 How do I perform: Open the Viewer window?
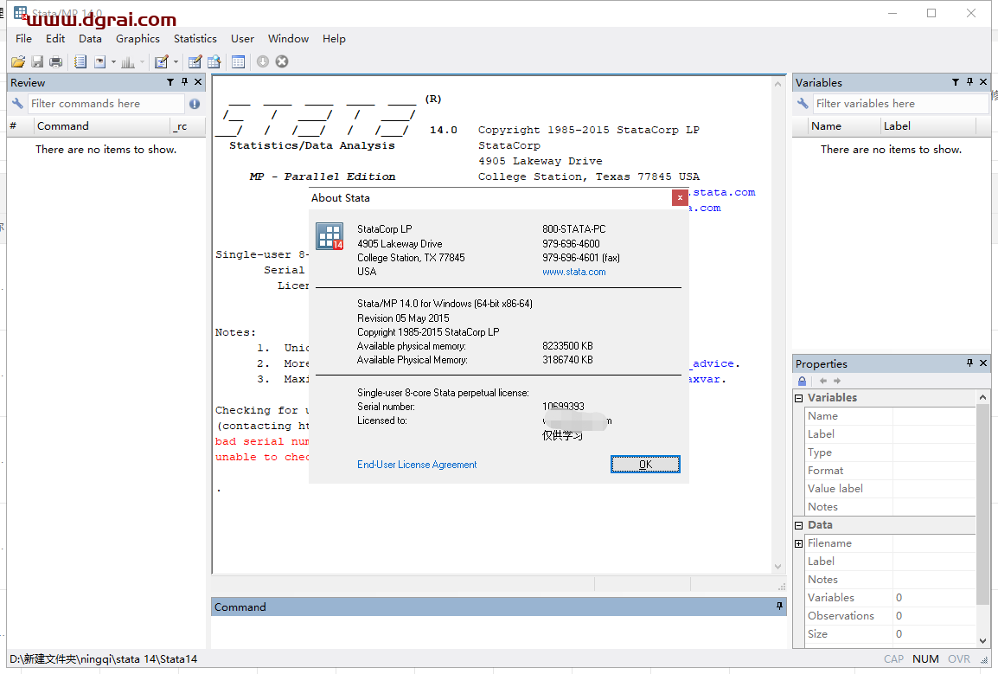pos(100,61)
